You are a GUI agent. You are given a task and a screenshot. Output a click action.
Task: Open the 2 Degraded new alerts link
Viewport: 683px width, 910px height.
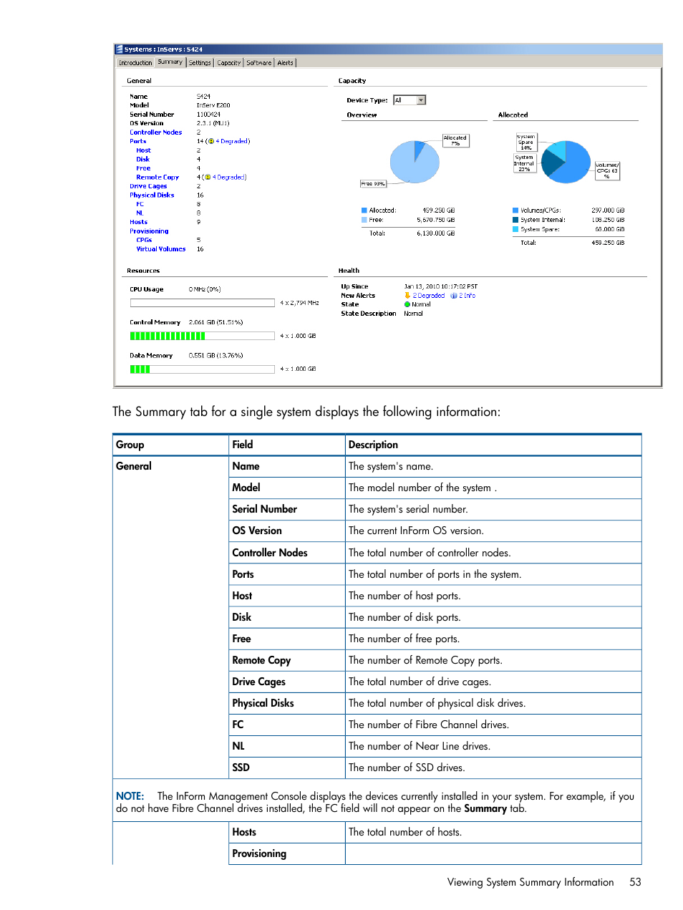(429, 296)
